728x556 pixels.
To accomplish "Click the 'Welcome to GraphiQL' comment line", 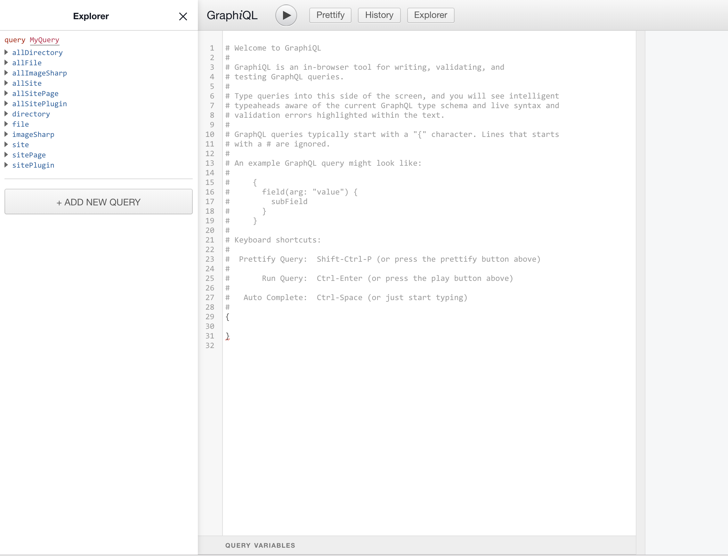I will coord(273,48).
